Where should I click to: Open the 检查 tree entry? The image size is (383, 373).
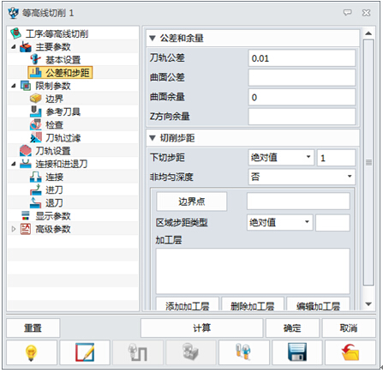pos(54,125)
